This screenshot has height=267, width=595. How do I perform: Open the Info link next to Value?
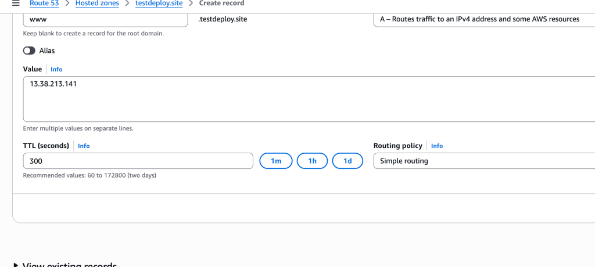pyautogui.click(x=56, y=70)
